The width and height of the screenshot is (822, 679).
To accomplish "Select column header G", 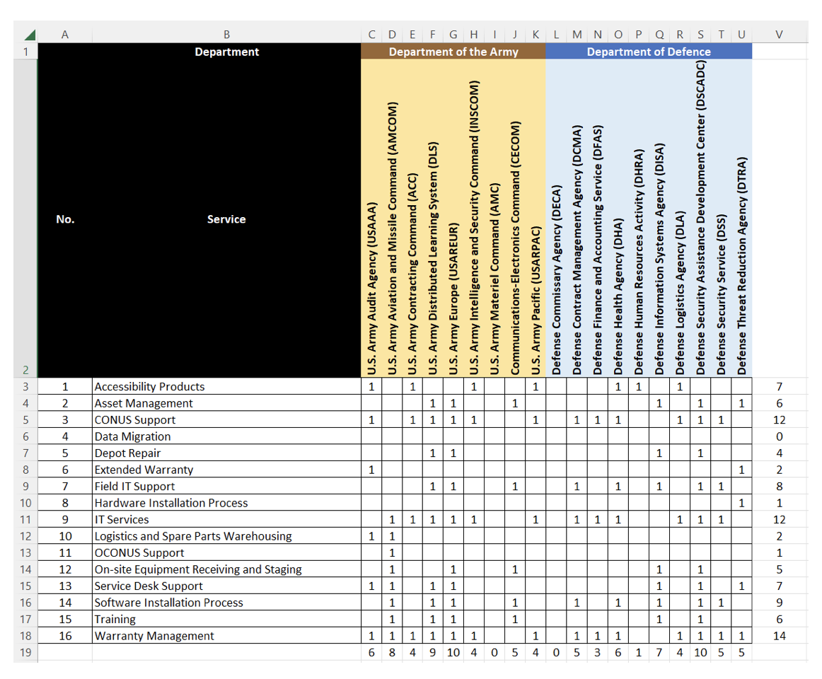I will [x=453, y=35].
